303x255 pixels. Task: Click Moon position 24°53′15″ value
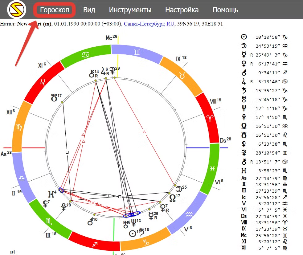tap(268, 46)
